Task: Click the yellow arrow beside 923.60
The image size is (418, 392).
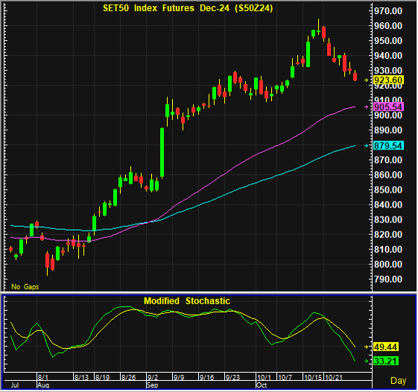Action: click(x=367, y=80)
